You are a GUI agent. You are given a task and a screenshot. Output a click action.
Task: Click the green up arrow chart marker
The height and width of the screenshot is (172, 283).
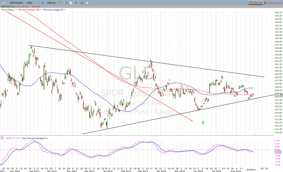coord(203,122)
